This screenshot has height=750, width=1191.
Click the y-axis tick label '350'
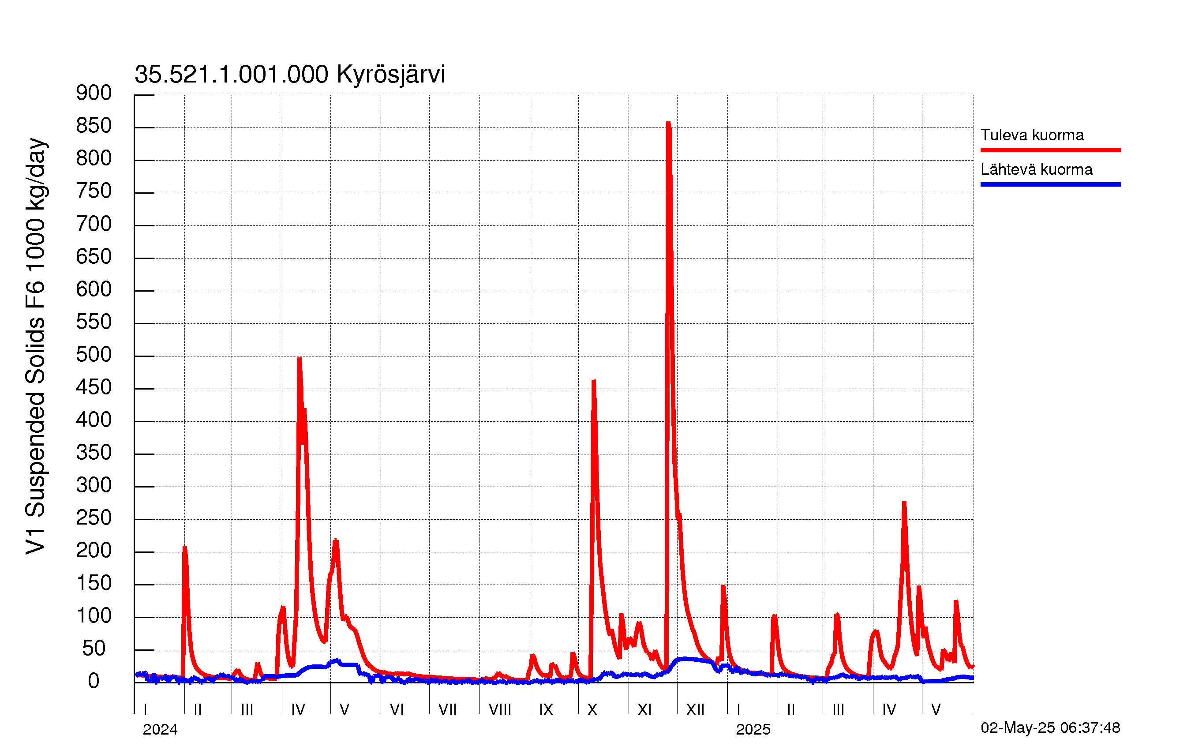tap(94, 453)
